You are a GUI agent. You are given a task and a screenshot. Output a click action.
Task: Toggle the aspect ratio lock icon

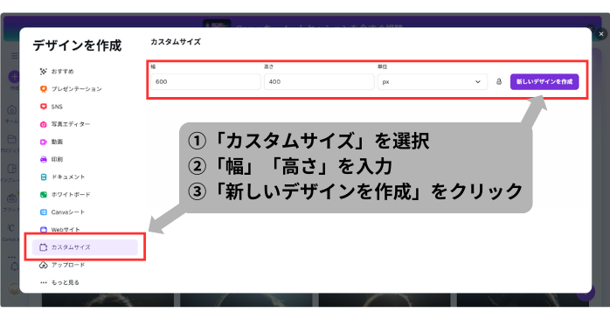pos(499,81)
